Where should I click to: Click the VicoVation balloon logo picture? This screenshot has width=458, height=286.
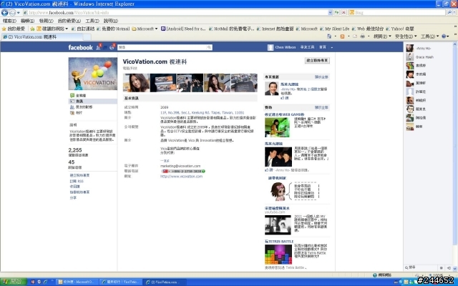pyautogui.click(x=92, y=74)
